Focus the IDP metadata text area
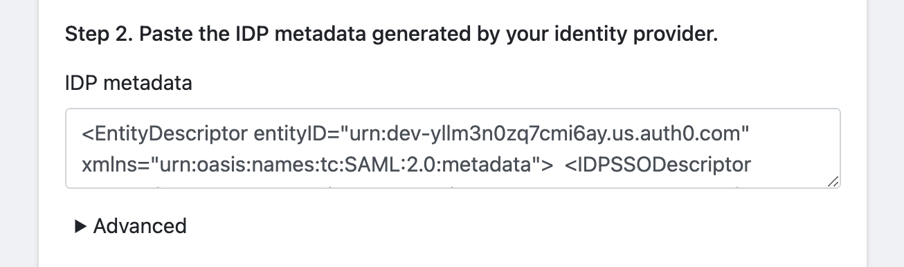The width and height of the screenshot is (904, 267). 453,148
